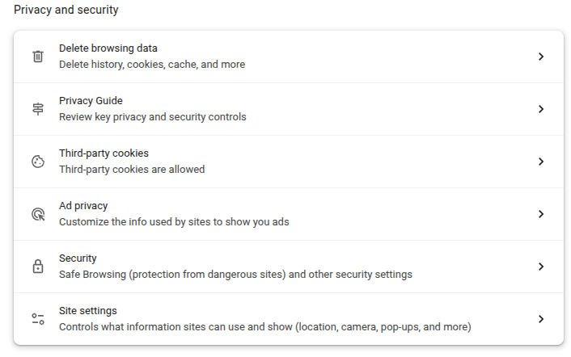Click the Ad privacy target icon

[38, 214]
